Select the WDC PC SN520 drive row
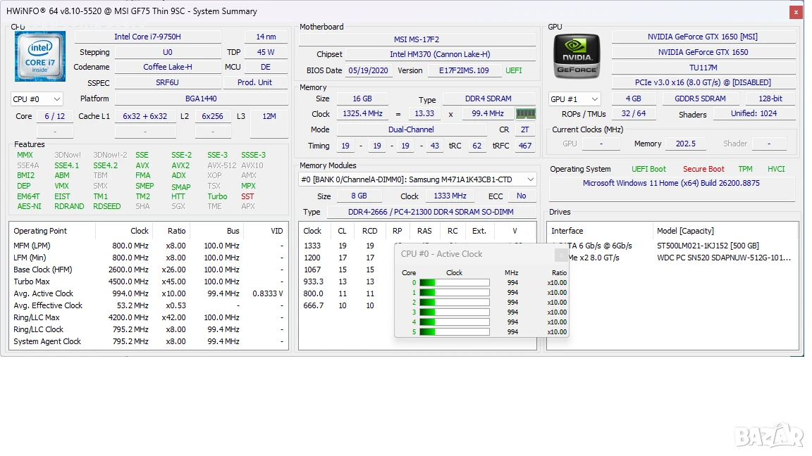This screenshot has height=456, width=812. [x=672, y=258]
